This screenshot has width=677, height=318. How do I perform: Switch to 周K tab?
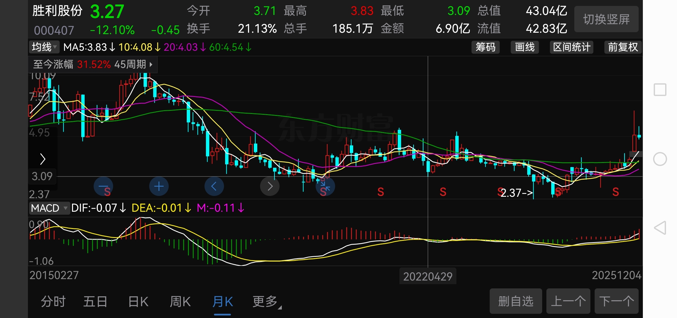point(180,302)
